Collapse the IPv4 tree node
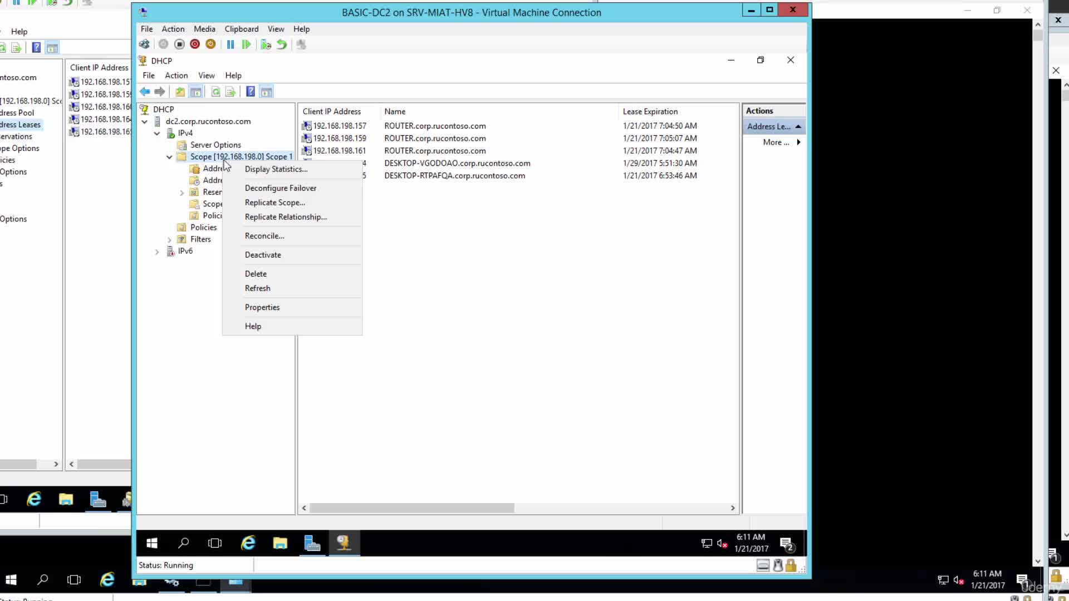 [x=157, y=133]
